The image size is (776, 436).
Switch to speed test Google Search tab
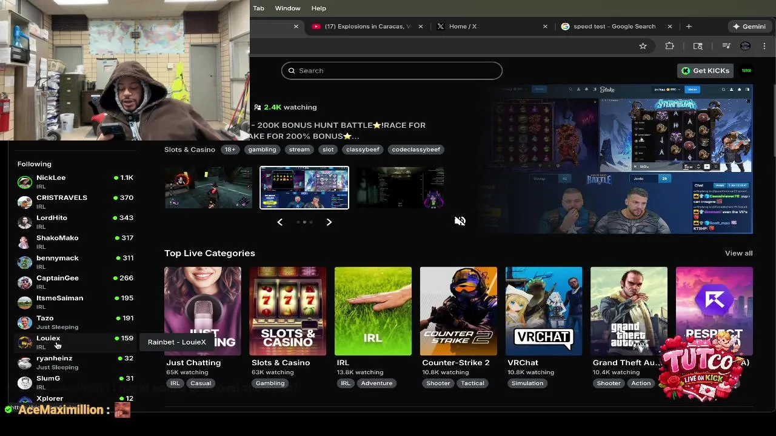point(616,27)
